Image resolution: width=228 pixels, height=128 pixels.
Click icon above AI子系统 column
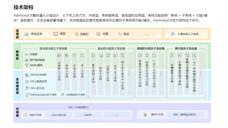point(82,55)
